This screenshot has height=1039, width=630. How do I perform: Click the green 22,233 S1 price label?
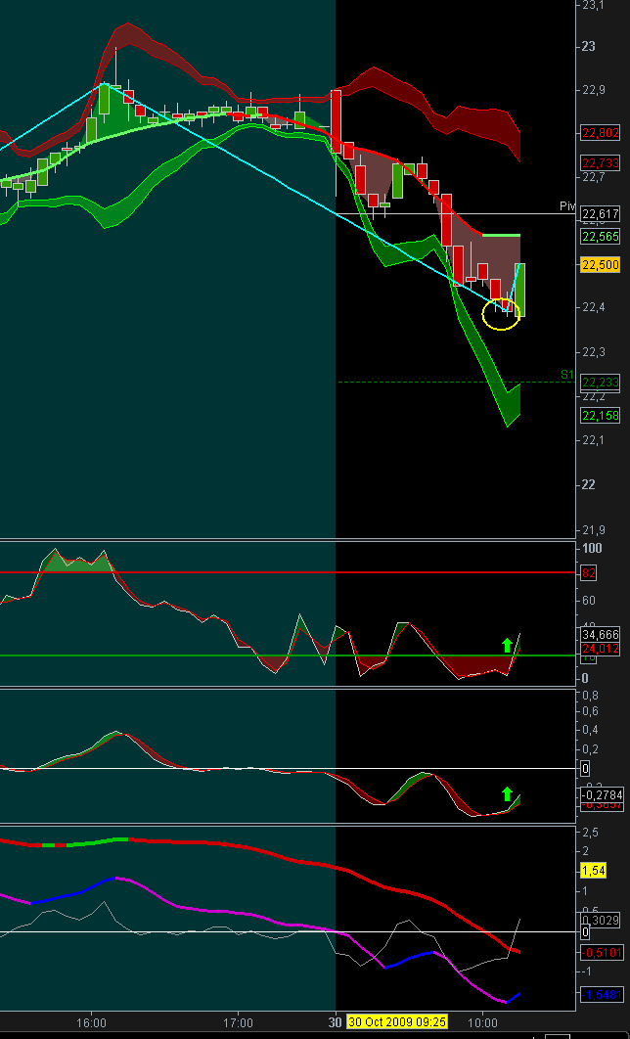[601, 383]
